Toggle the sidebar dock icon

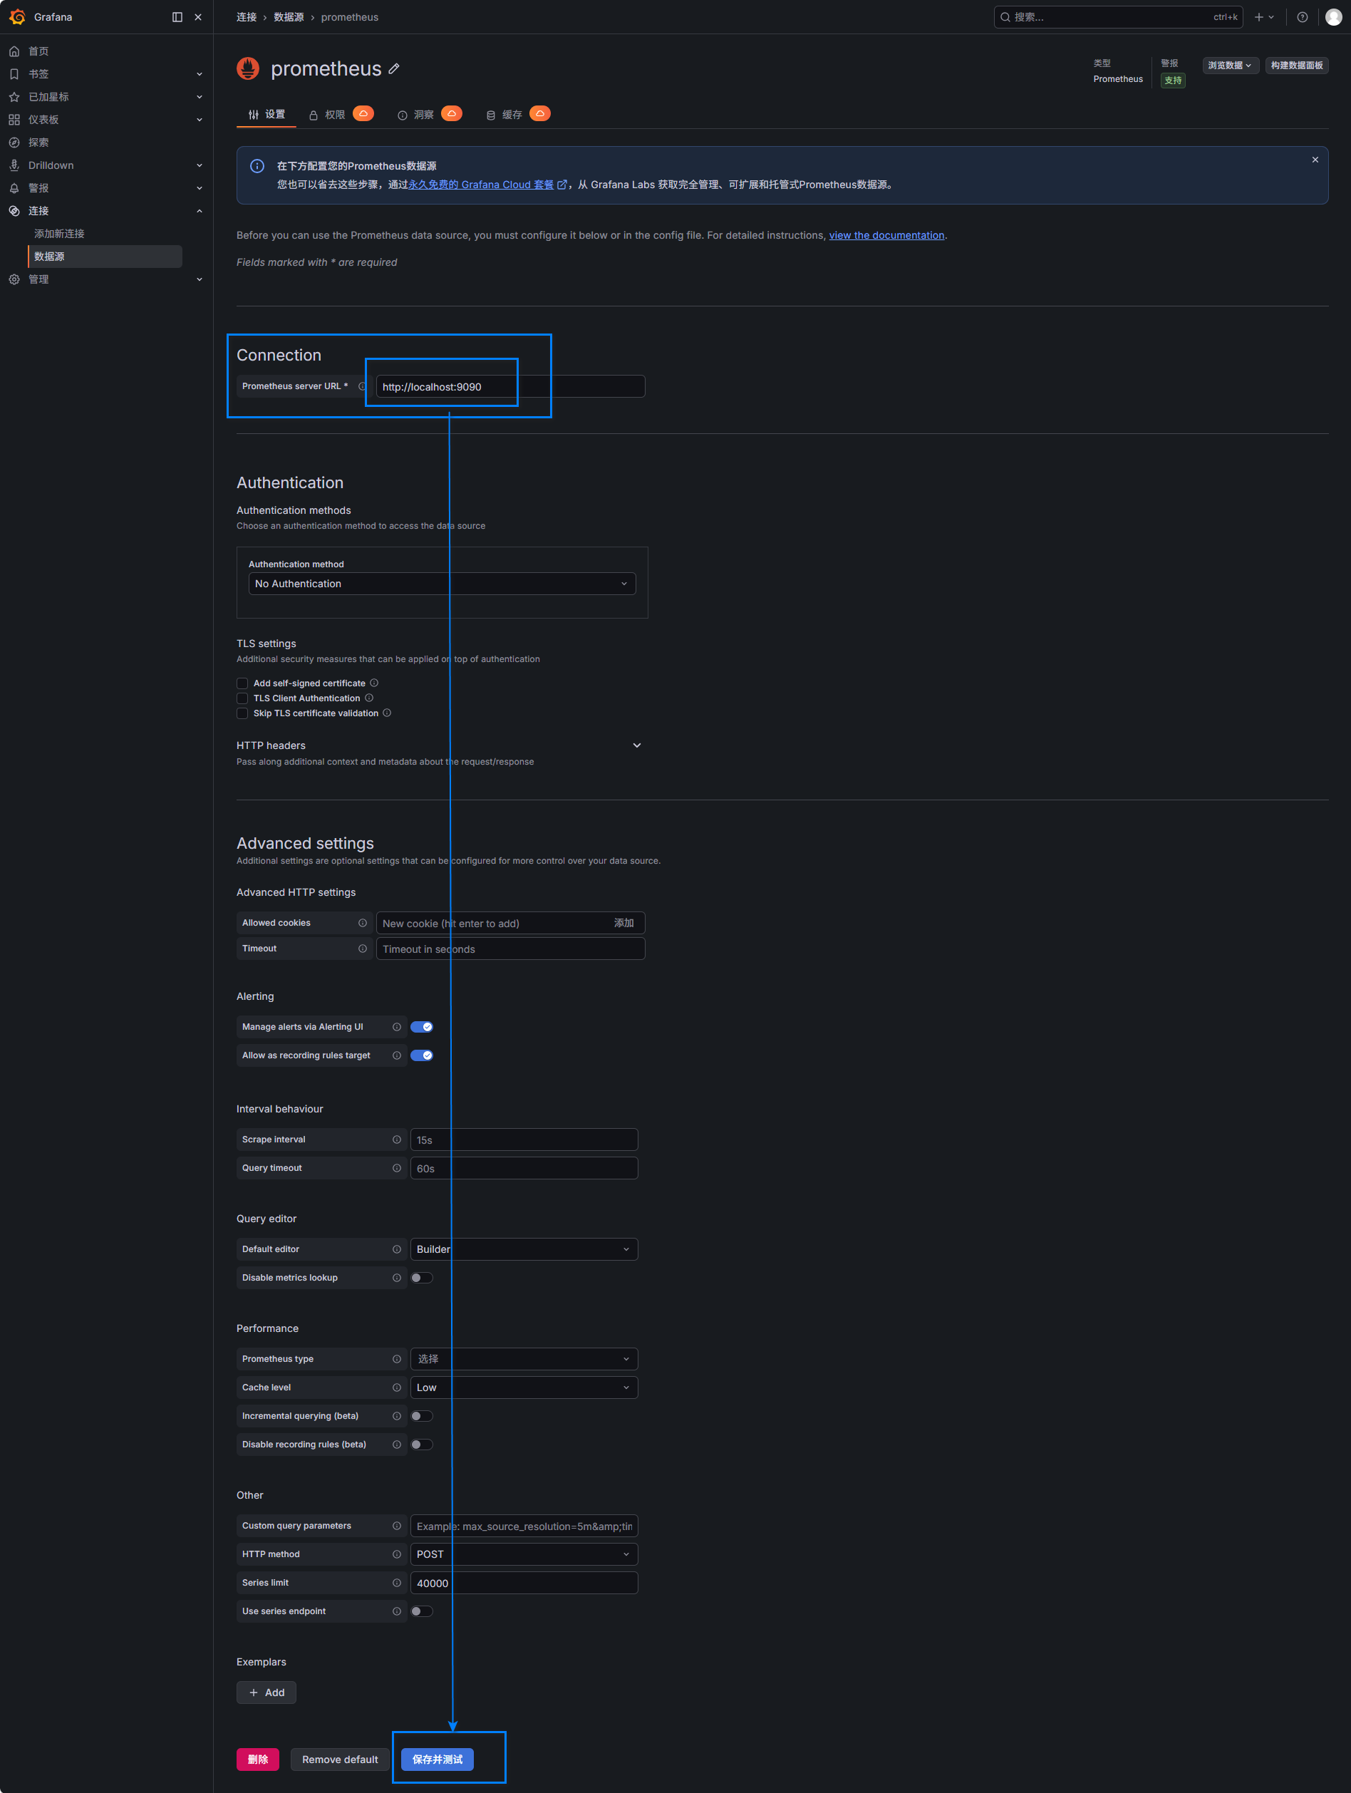click(177, 17)
